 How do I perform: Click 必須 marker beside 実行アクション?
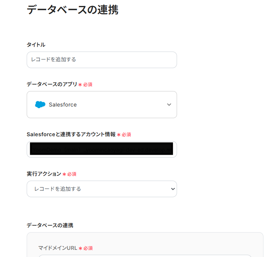click(72, 174)
